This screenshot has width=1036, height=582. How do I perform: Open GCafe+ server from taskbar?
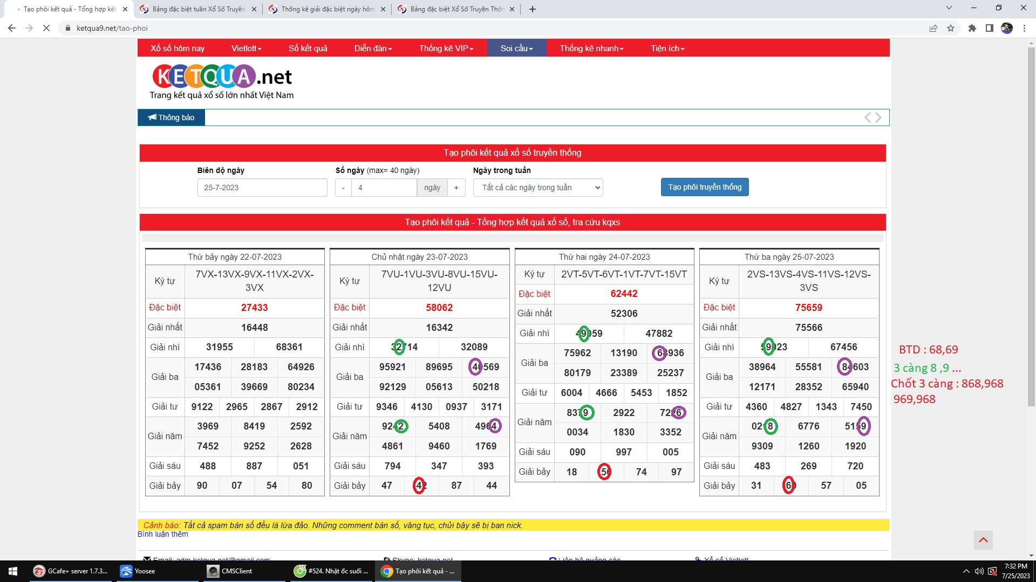[70, 571]
